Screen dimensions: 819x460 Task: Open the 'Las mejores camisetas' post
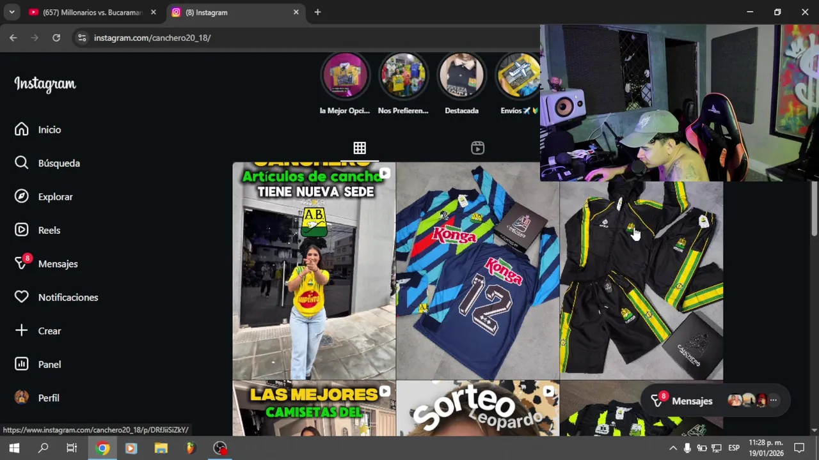pos(314,409)
